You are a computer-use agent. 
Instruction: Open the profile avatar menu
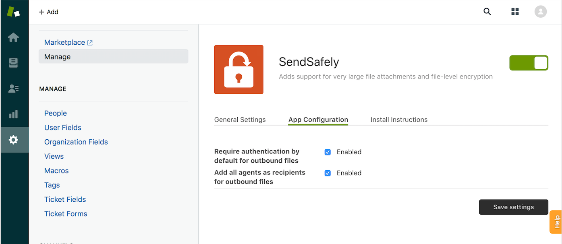click(540, 12)
